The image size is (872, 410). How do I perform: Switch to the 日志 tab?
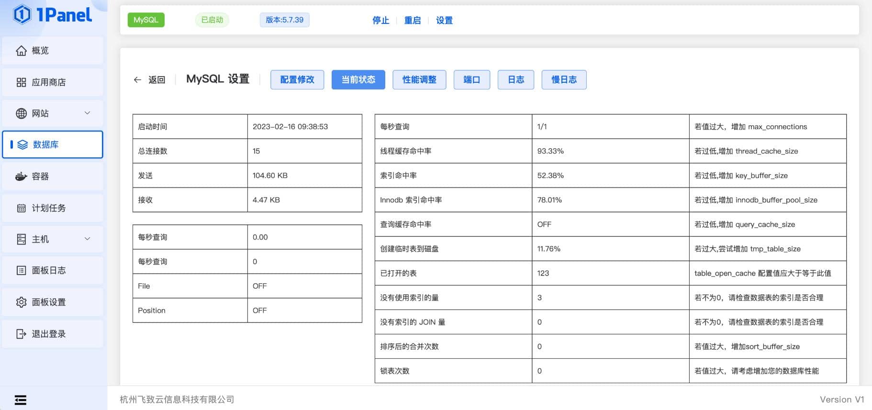(516, 80)
